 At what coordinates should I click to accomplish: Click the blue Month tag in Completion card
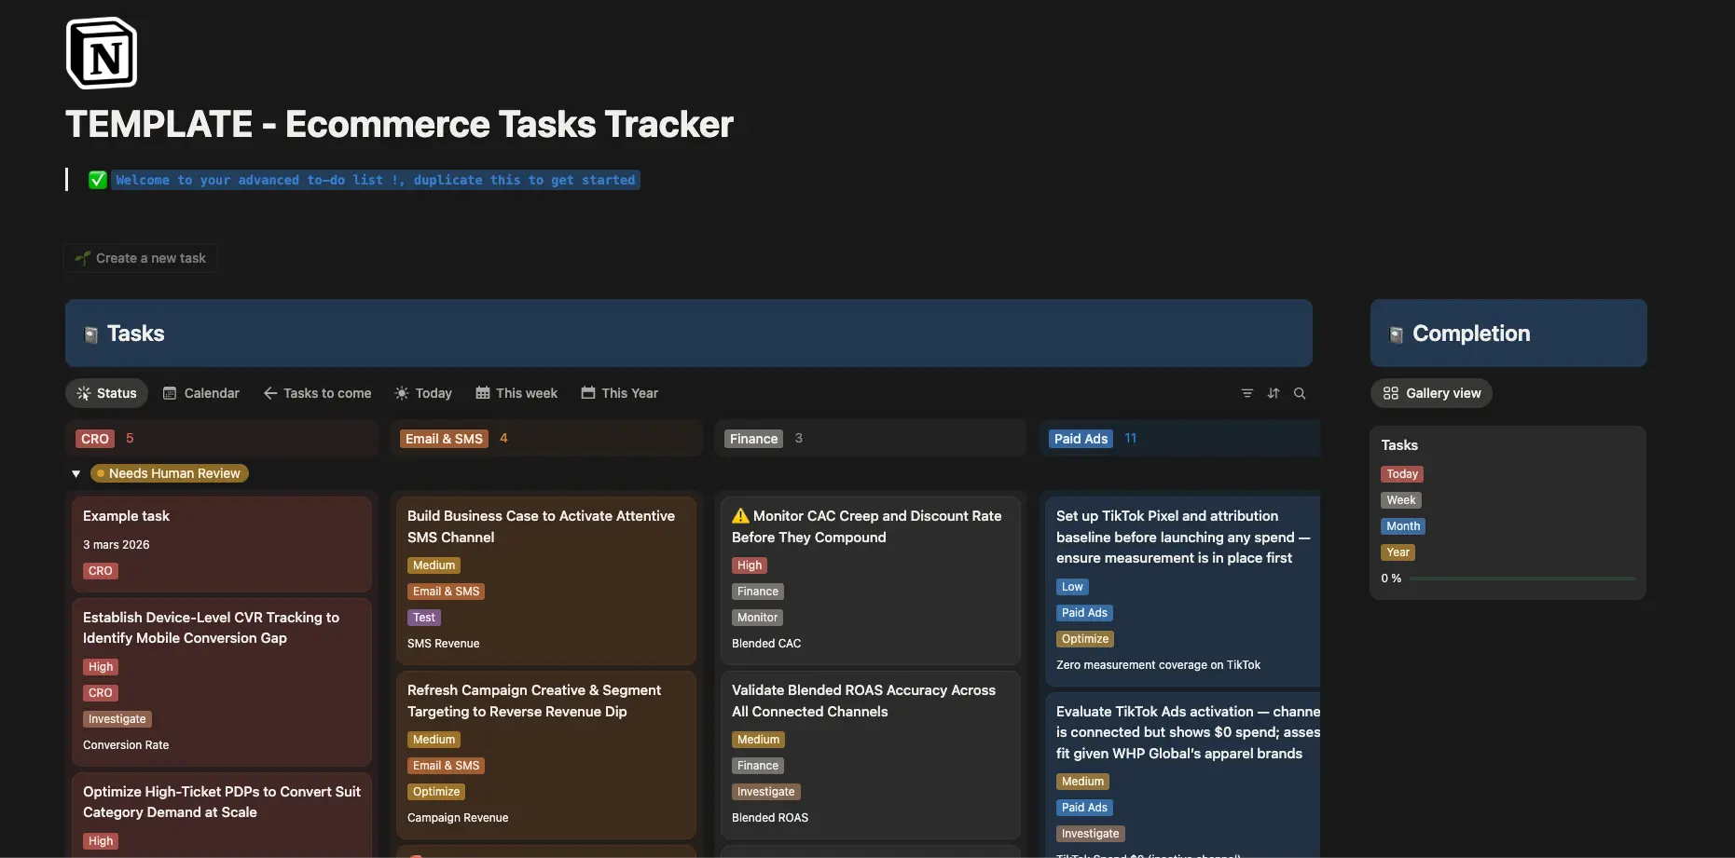coord(1403,526)
